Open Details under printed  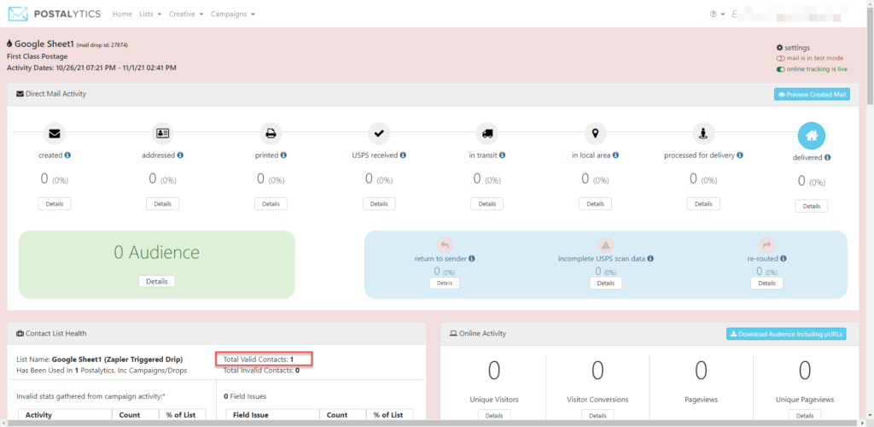pos(271,204)
